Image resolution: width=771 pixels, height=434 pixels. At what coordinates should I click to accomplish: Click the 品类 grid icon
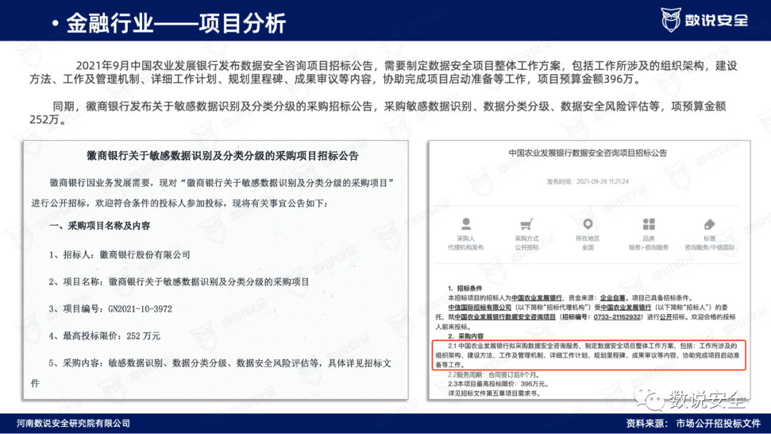[x=648, y=224]
